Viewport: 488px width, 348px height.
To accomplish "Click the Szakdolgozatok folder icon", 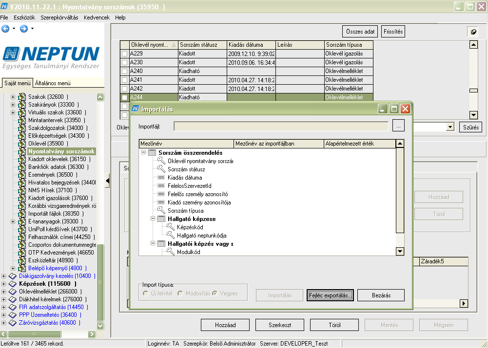I will click(22, 128).
